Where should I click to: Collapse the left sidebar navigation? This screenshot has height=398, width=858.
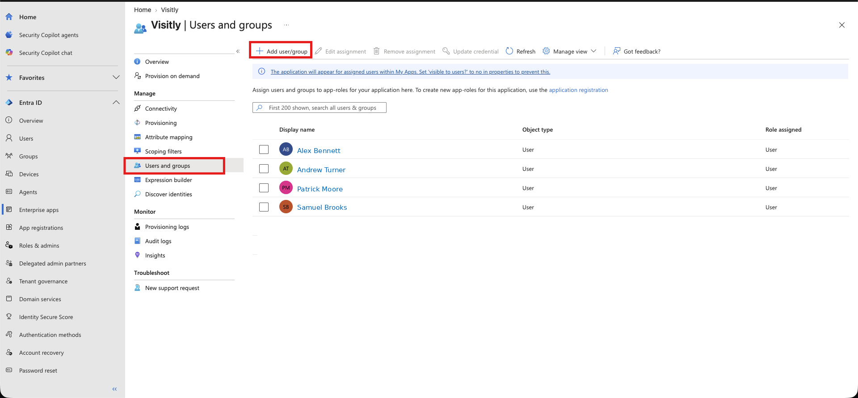pyautogui.click(x=114, y=389)
